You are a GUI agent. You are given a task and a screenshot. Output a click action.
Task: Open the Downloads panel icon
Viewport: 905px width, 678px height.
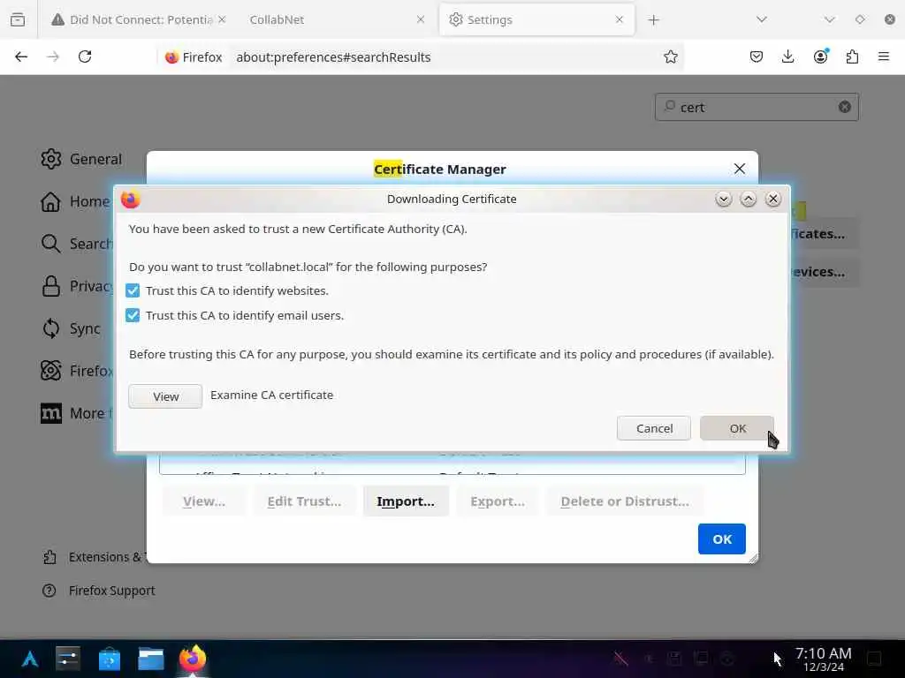tap(787, 56)
